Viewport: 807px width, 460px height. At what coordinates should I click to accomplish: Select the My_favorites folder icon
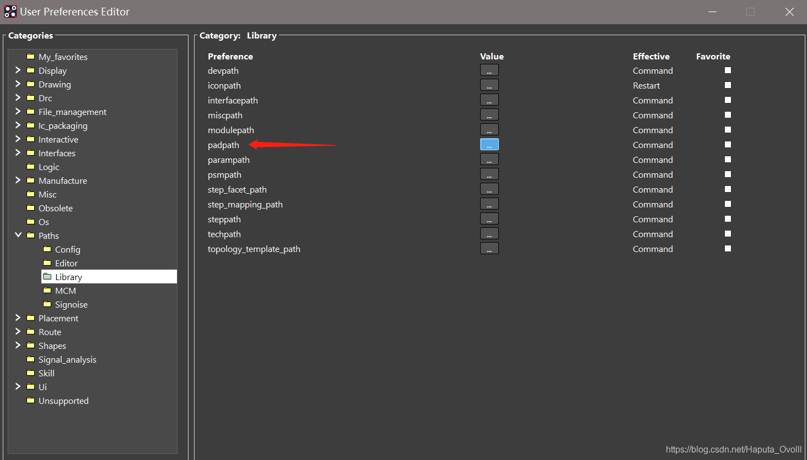click(30, 56)
